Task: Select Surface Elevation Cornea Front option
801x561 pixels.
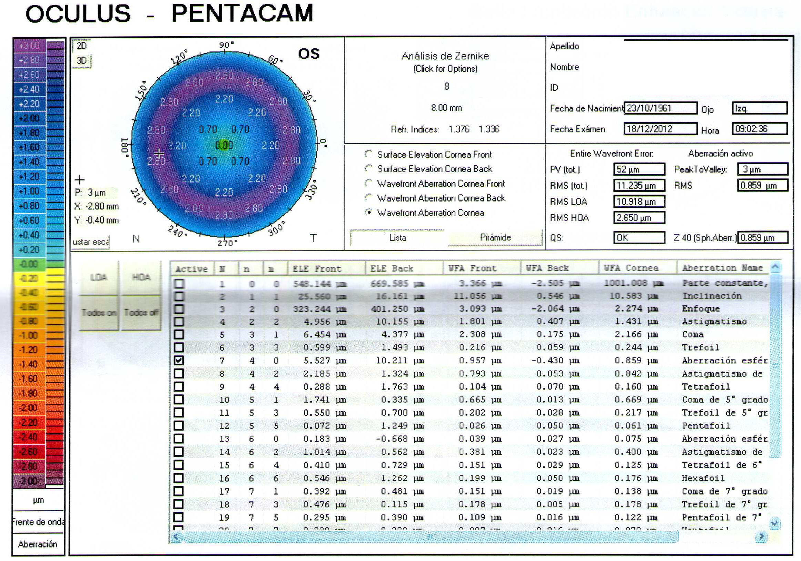Action: click(368, 154)
